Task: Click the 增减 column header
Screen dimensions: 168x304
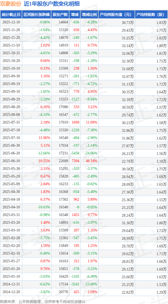Action: coord(75,15)
